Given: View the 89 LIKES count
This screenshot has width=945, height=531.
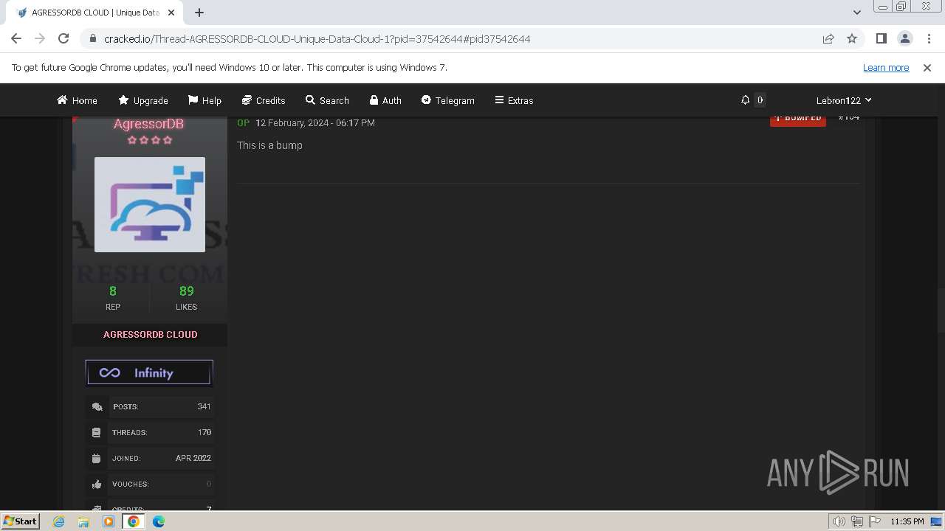Looking at the screenshot, I should tap(186, 297).
